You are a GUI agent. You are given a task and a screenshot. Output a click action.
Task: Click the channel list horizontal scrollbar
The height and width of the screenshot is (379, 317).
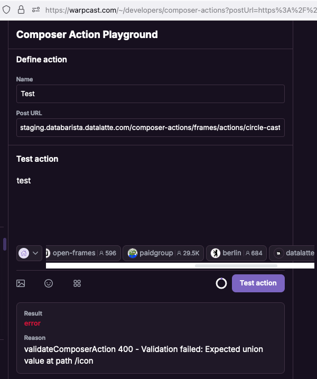point(236,266)
